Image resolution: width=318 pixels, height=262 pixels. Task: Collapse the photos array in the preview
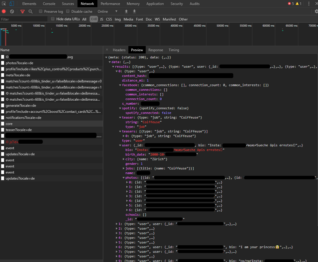coord(124,178)
